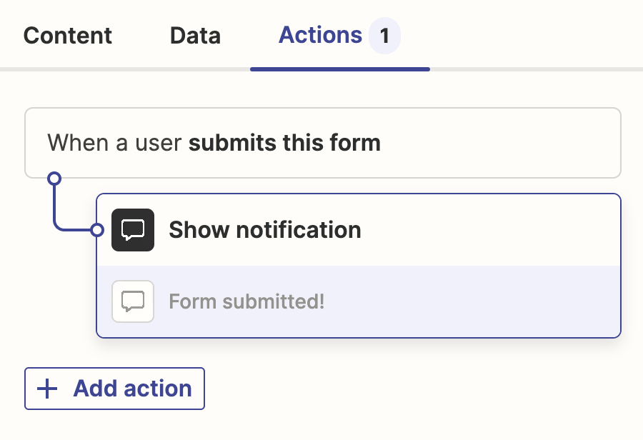Viewport: 643px width, 440px height.
Task: Click the Add action button
Action: [x=114, y=388]
